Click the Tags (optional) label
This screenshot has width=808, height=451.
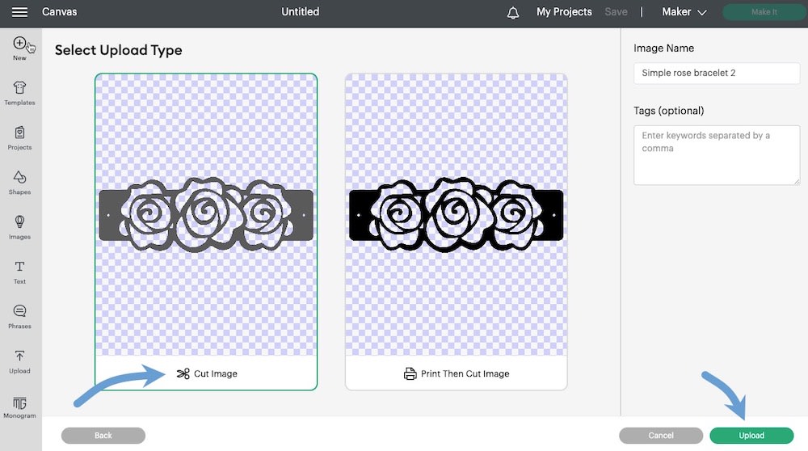(x=668, y=111)
